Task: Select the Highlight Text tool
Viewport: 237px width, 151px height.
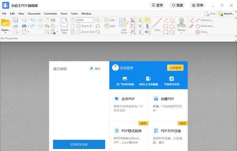Action: pos(140,20)
